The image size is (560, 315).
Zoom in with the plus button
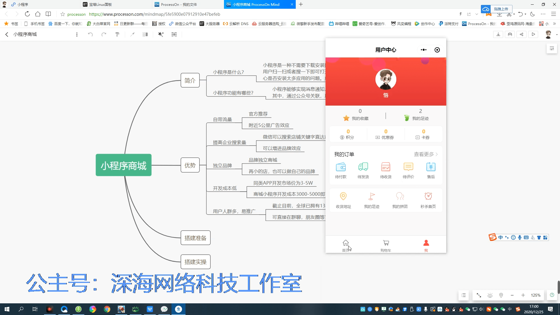(x=523, y=295)
